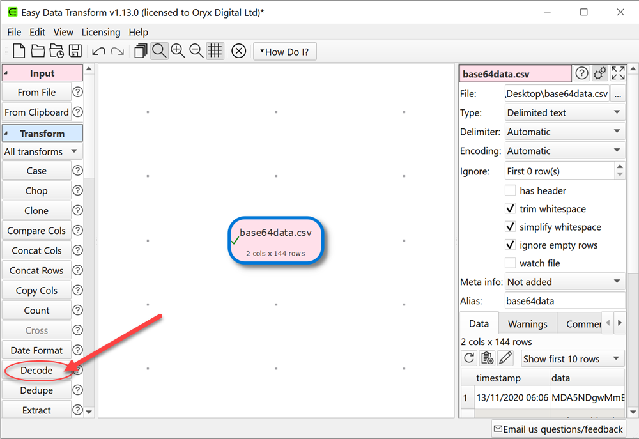Expand panel using the four-arrows icon
This screenshot has height=439, width=639.
618,73
